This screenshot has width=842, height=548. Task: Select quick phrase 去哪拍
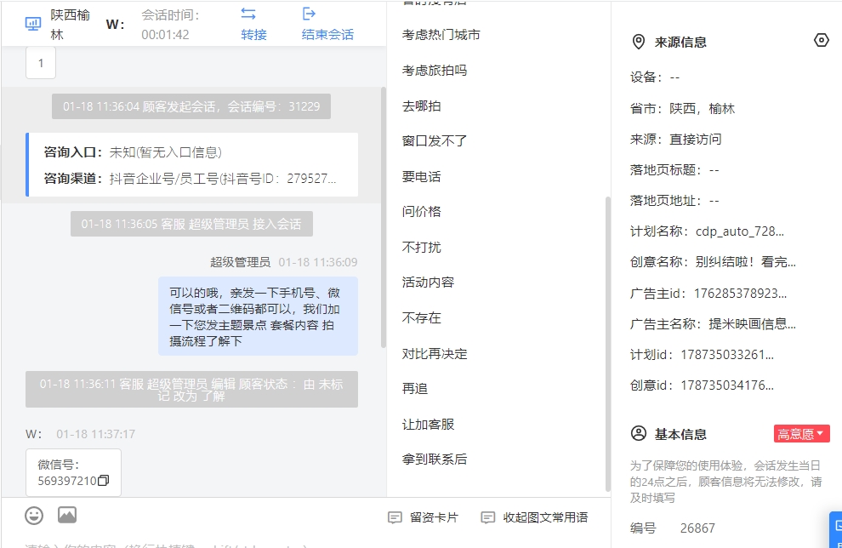422,106
